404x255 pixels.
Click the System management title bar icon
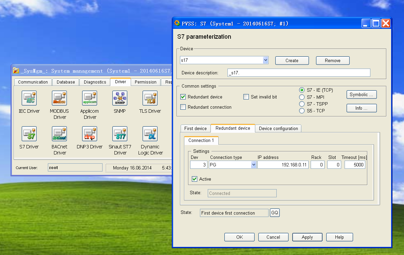pyautogui.click(x=16, y=70)
